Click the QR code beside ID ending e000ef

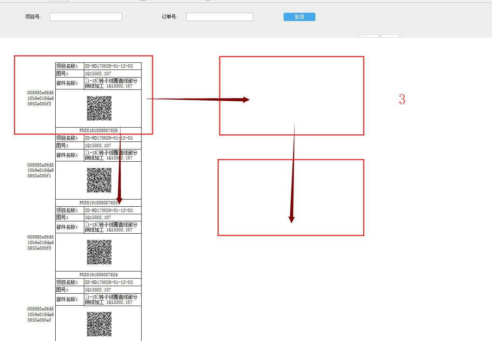[x=99, y=324]
